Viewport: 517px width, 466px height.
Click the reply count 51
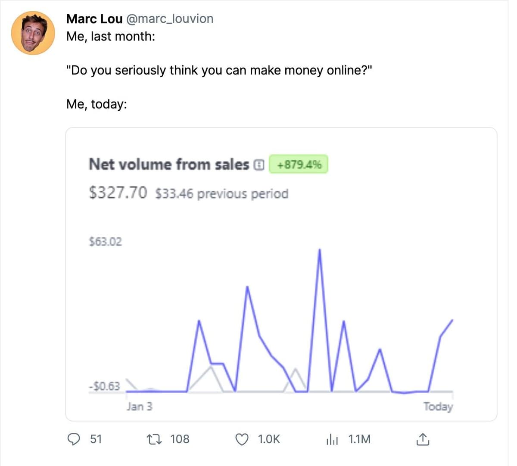click(x=96, y=439)
